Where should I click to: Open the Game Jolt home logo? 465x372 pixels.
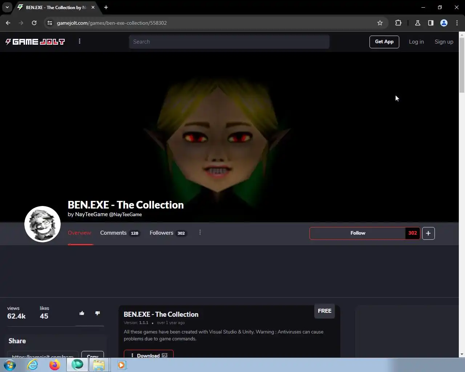pos(35,42)
